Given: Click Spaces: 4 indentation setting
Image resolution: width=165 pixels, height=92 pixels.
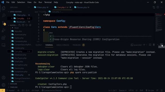Looking at the screenshot, I should click(123, 90).
